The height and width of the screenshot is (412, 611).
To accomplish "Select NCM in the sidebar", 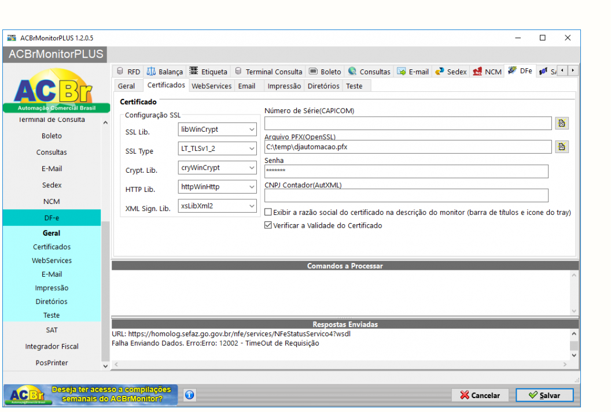I will 52,202.
